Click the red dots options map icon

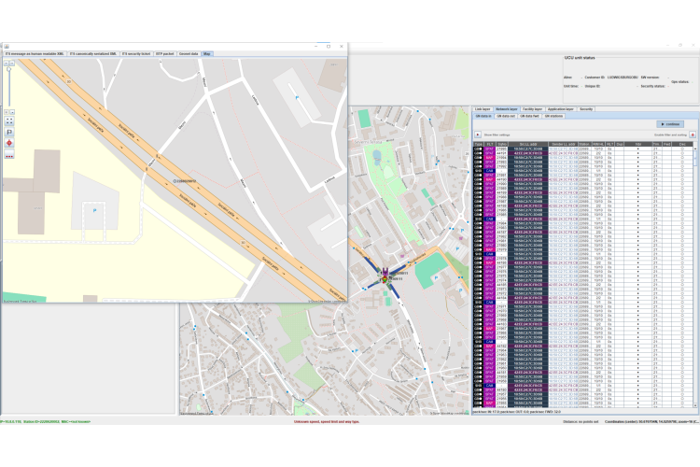9,156
